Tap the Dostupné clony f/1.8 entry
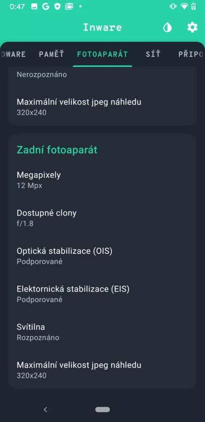Screen dimensions: 205x422 [102, 218]
